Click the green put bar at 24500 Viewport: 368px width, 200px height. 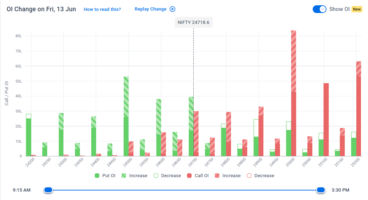pyautogui.click(x=126, y=116)
